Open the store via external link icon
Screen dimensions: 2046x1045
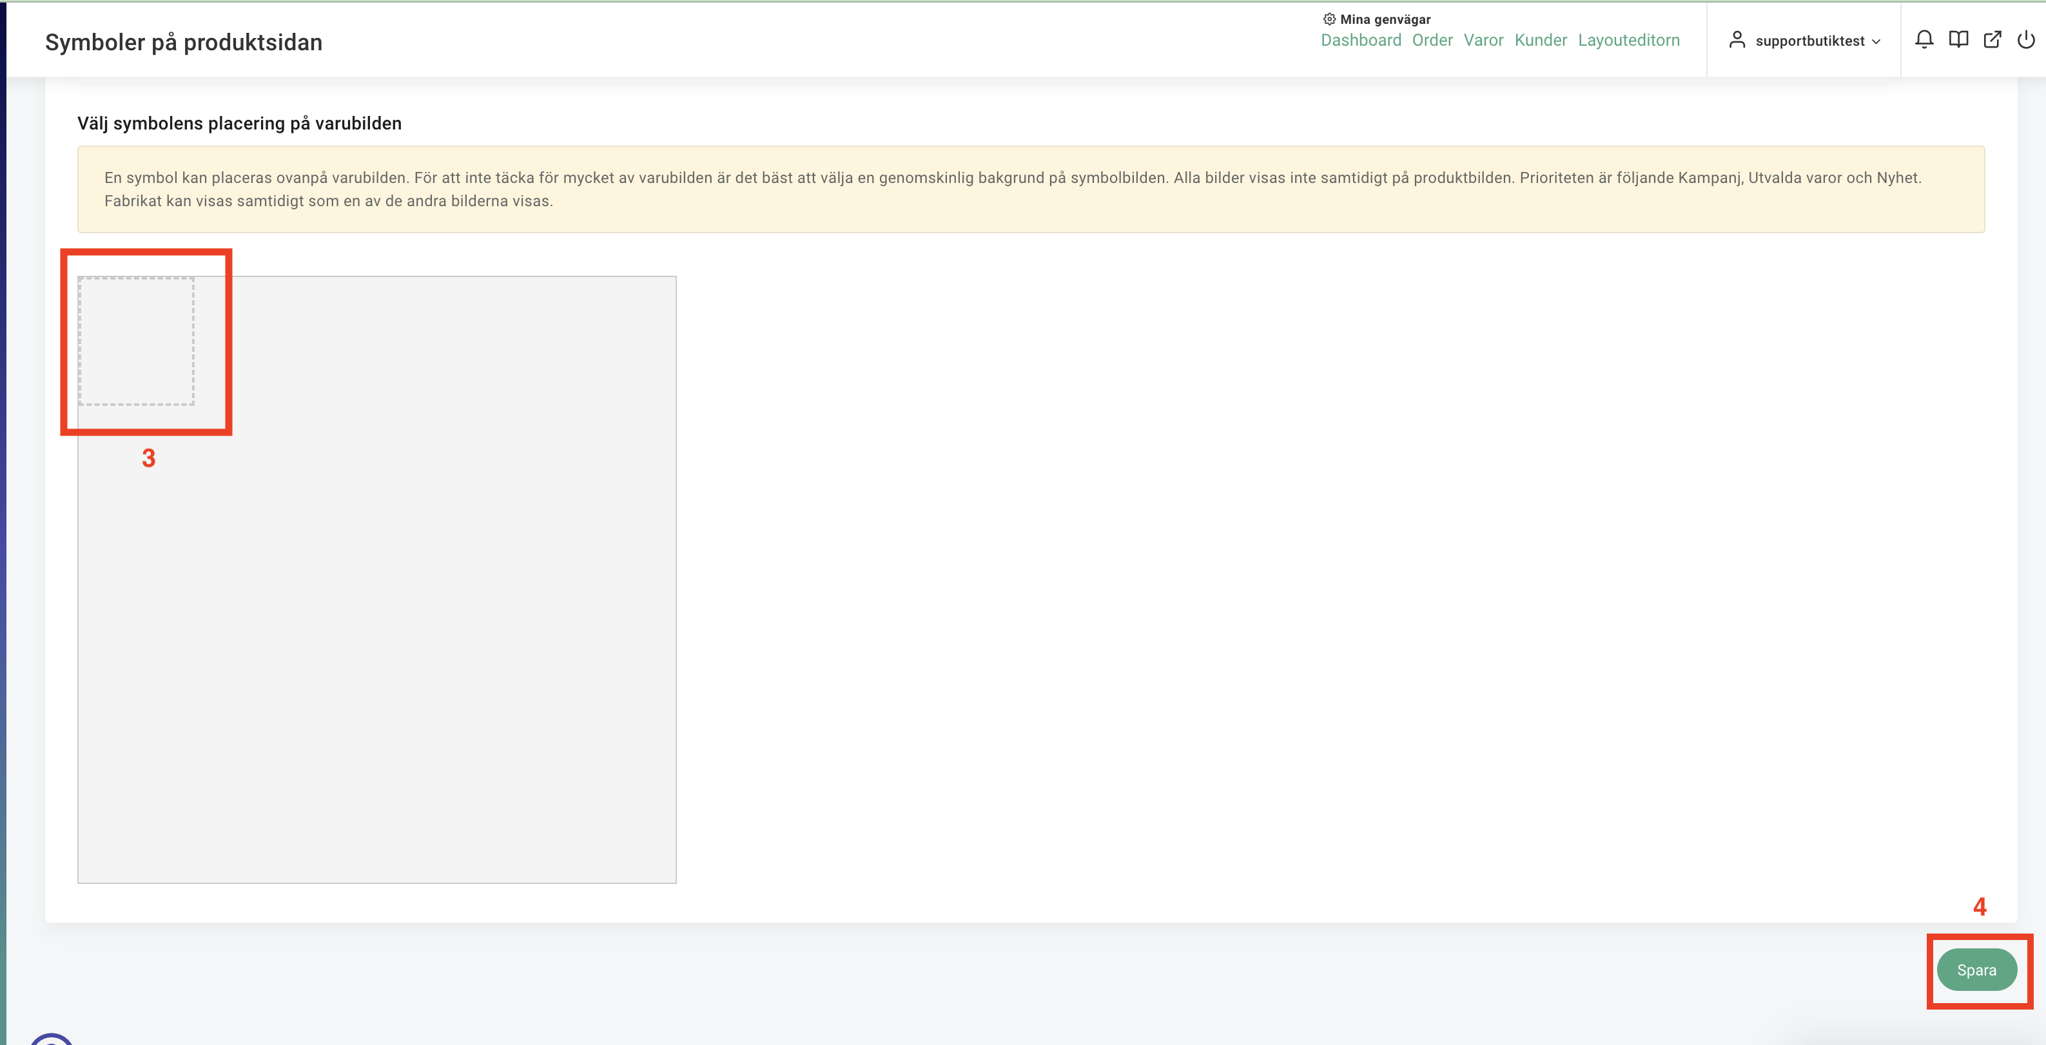tap(1992, 40)
